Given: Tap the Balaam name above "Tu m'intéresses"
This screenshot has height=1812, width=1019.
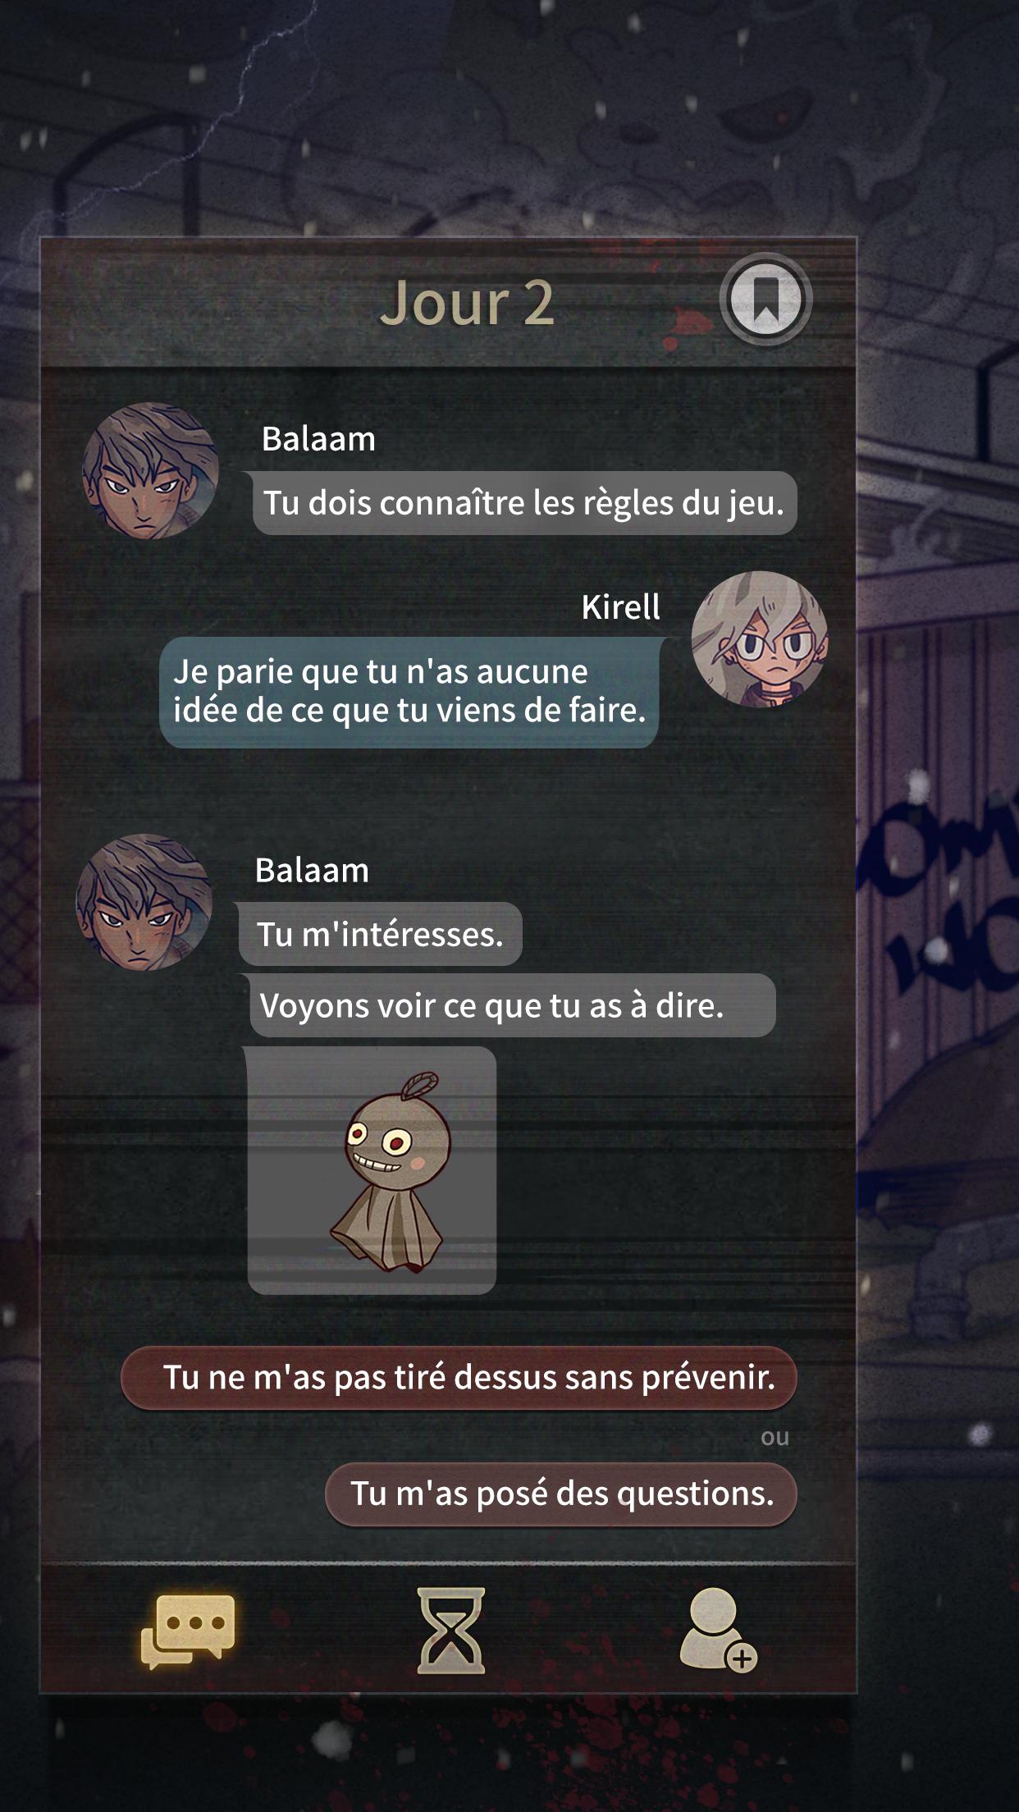Looking at the screenshot, I should tap(312, 871).
